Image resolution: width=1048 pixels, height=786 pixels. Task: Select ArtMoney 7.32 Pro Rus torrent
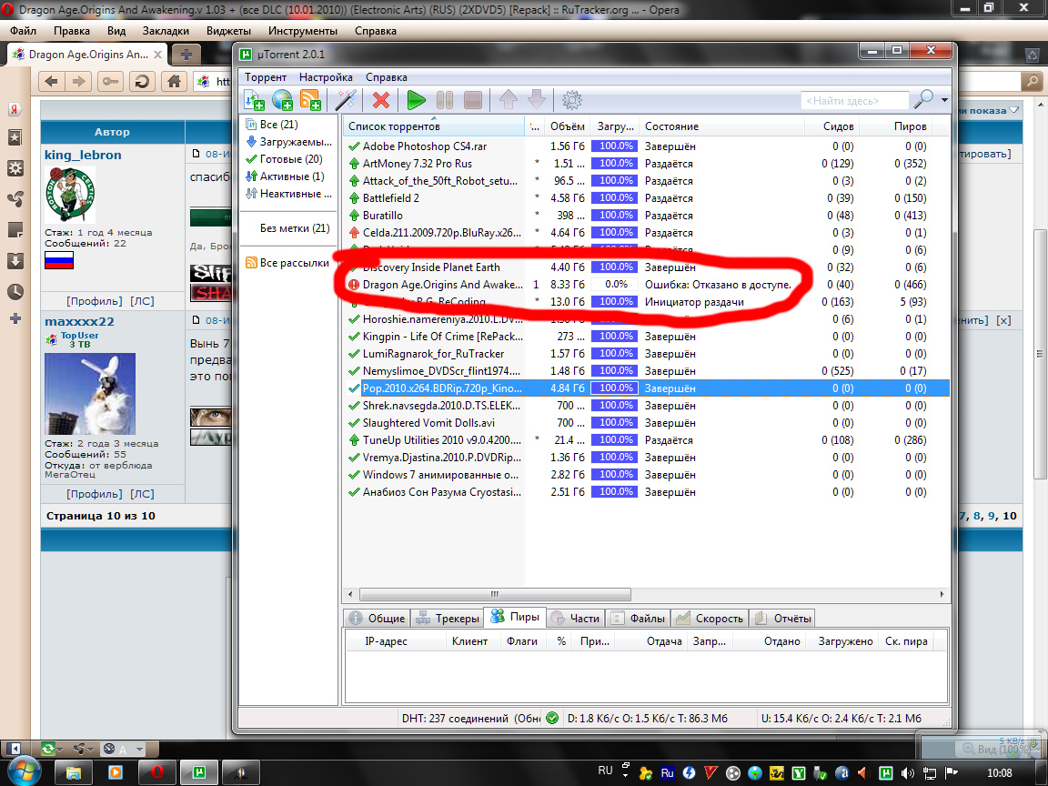click(x=646, y=164)
